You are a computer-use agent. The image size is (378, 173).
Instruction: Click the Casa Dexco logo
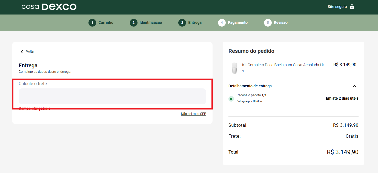(49, 7)
